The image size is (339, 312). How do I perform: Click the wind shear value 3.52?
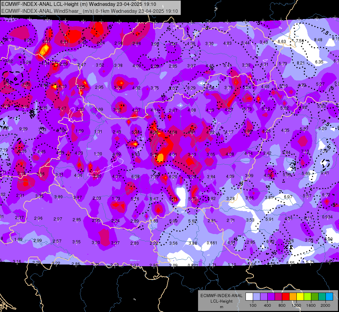(100, 65)
